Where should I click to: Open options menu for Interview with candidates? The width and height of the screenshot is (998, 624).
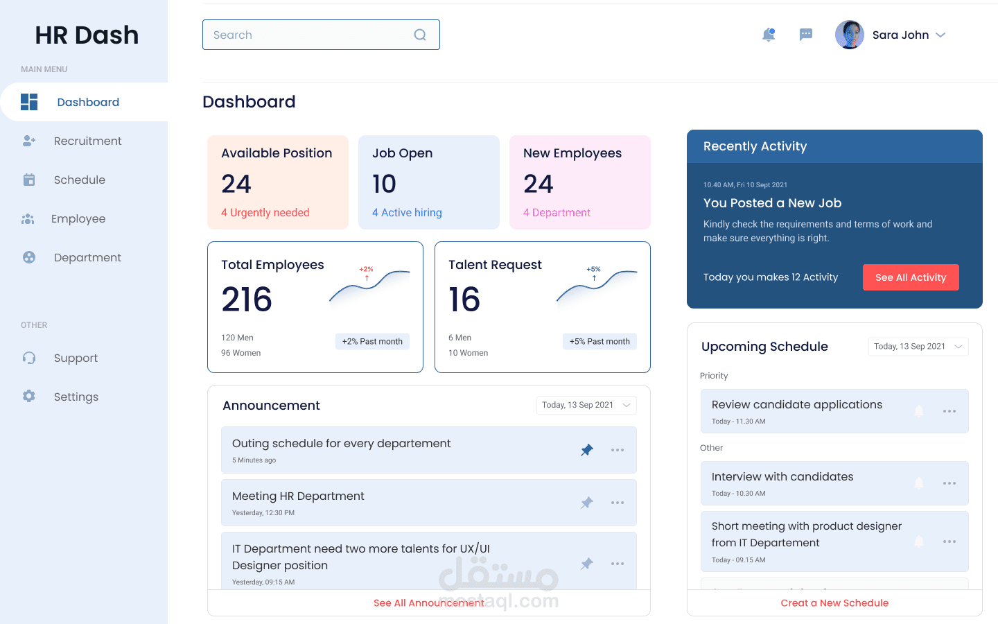click(949, 483)
